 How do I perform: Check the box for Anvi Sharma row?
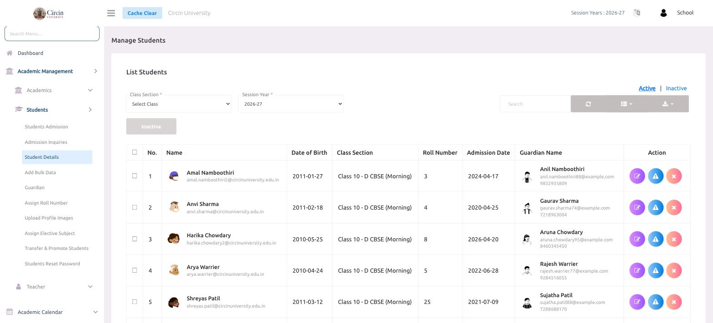[135, 207]
